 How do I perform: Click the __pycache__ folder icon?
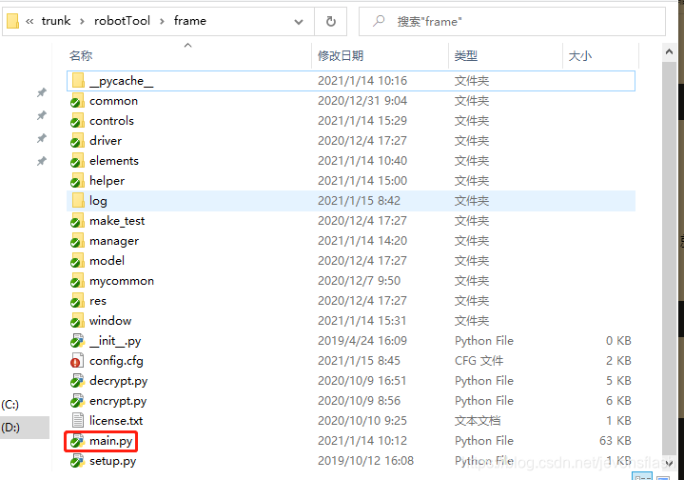pos(78,80)
